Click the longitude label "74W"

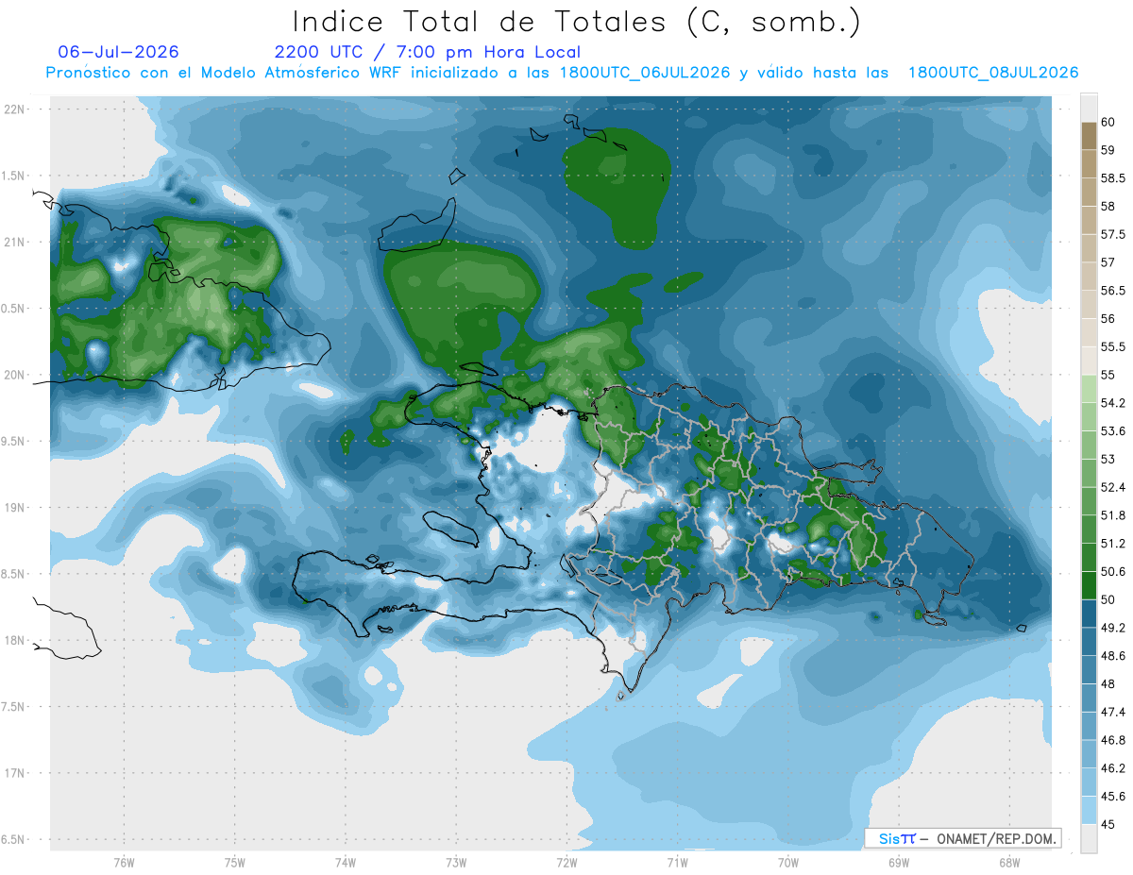[345, 863]
